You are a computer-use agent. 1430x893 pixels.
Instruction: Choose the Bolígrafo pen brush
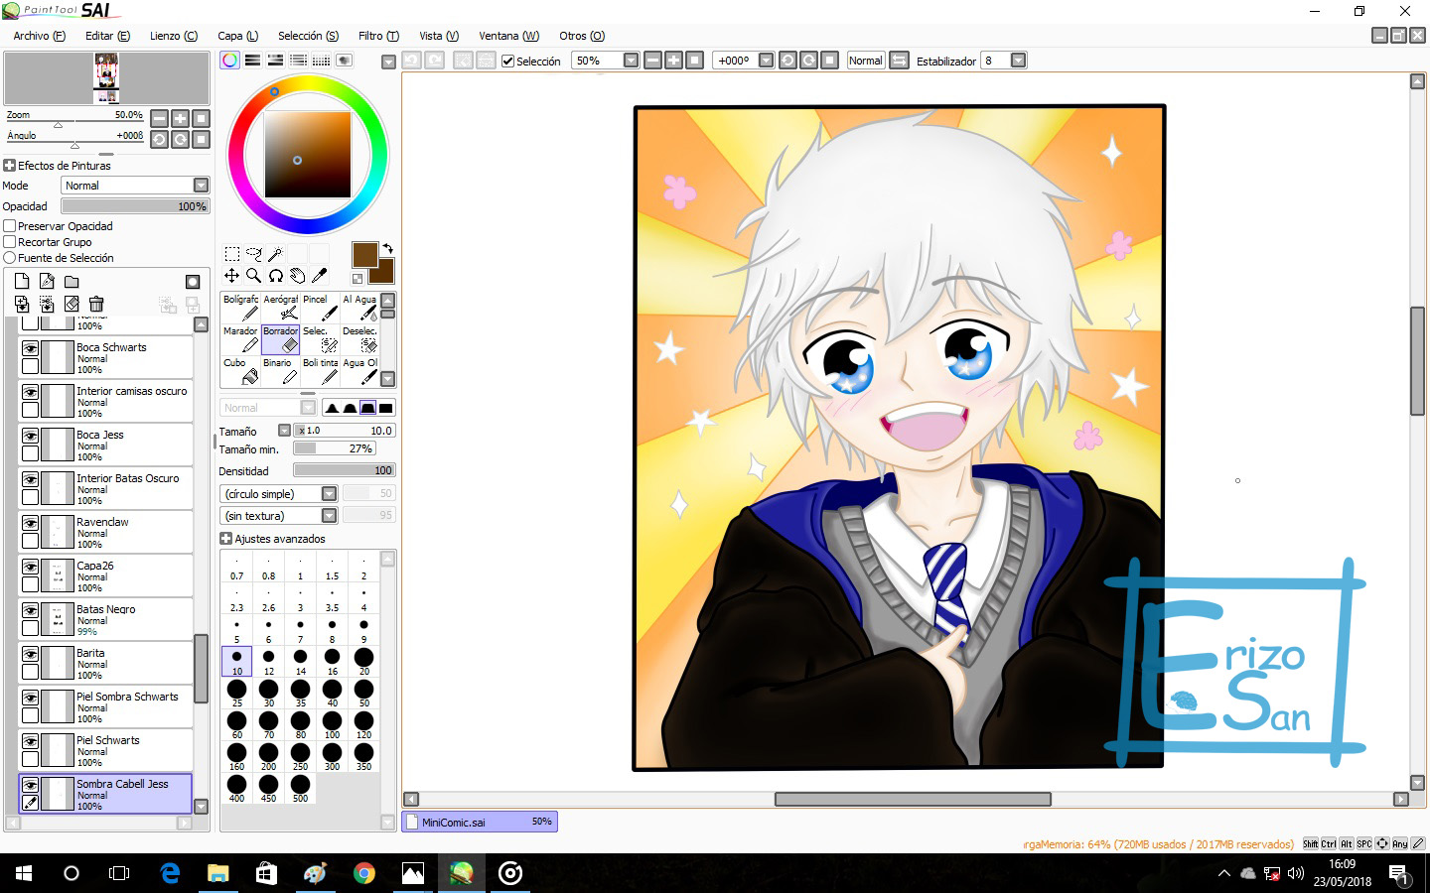(240, 308)
